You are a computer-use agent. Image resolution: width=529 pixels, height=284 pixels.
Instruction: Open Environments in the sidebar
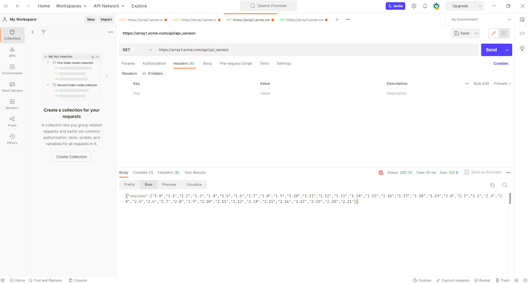(x=12, y=70)
